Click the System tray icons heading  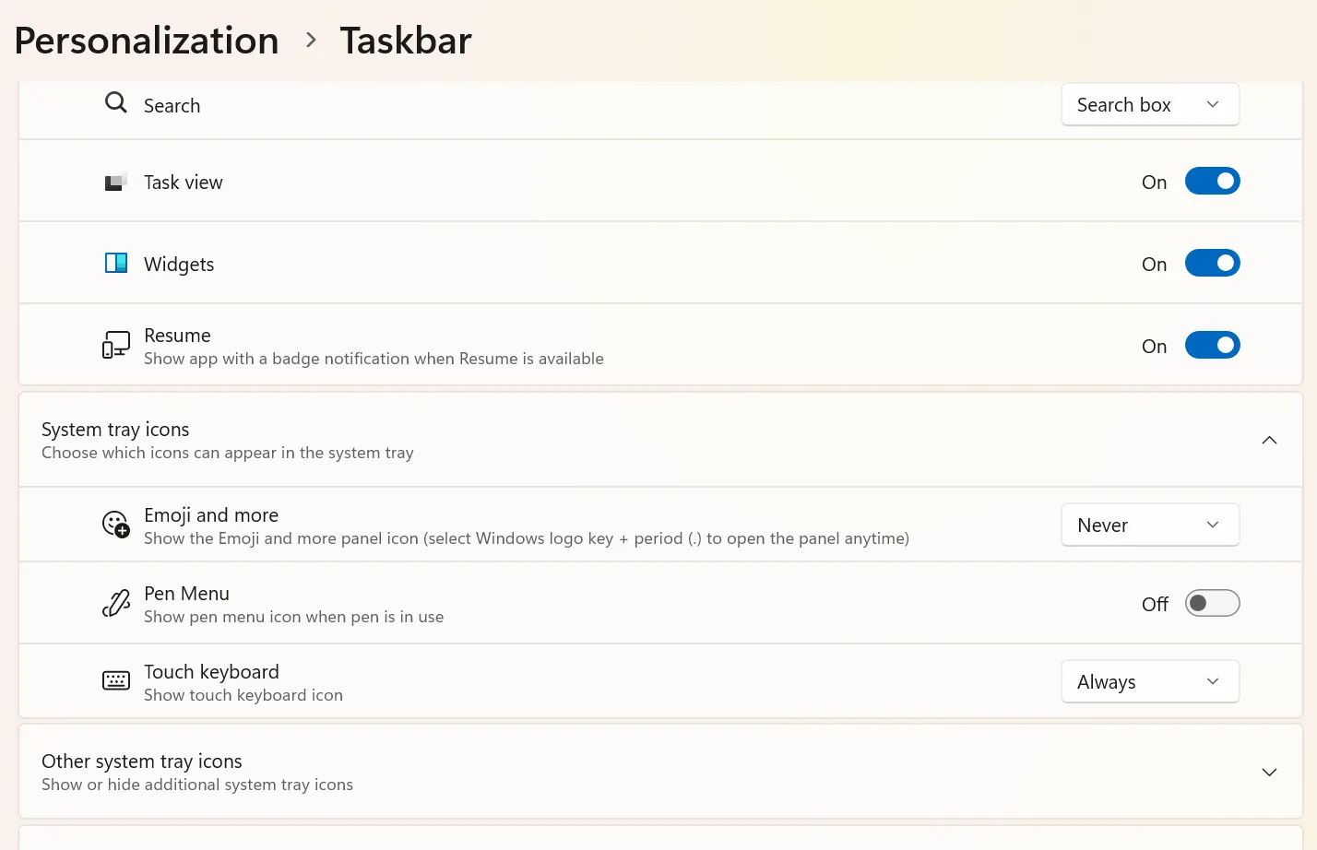point(115,430)
